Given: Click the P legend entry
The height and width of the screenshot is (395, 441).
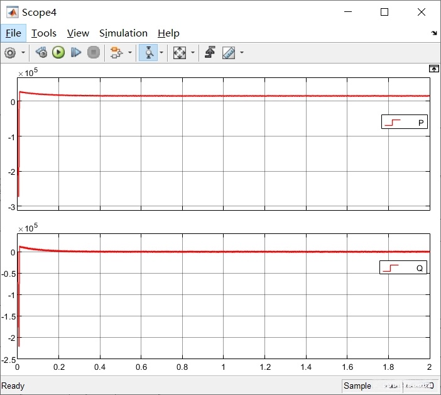Looking at the screenshot, I should click(405, 122).
